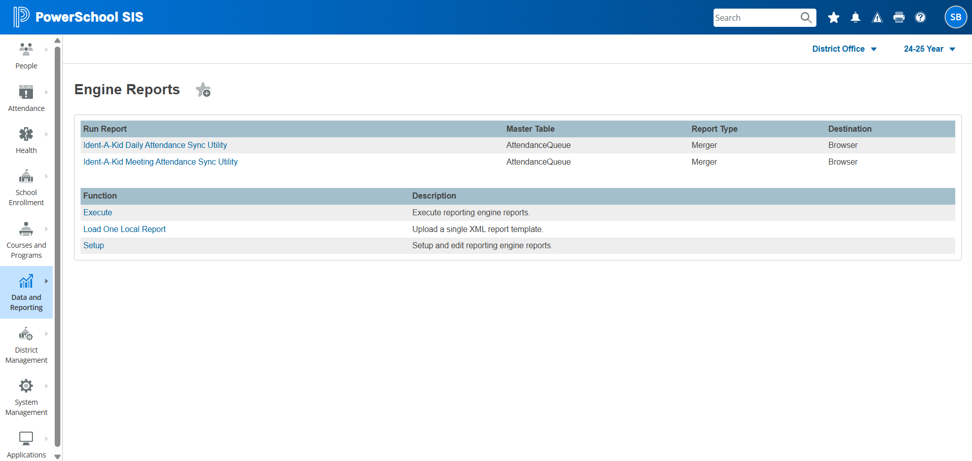Open Data and Reporting sidebar icon
972x461 pixels.
click(26, 281)
